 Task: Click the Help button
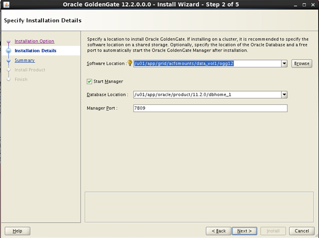[17, 231]
